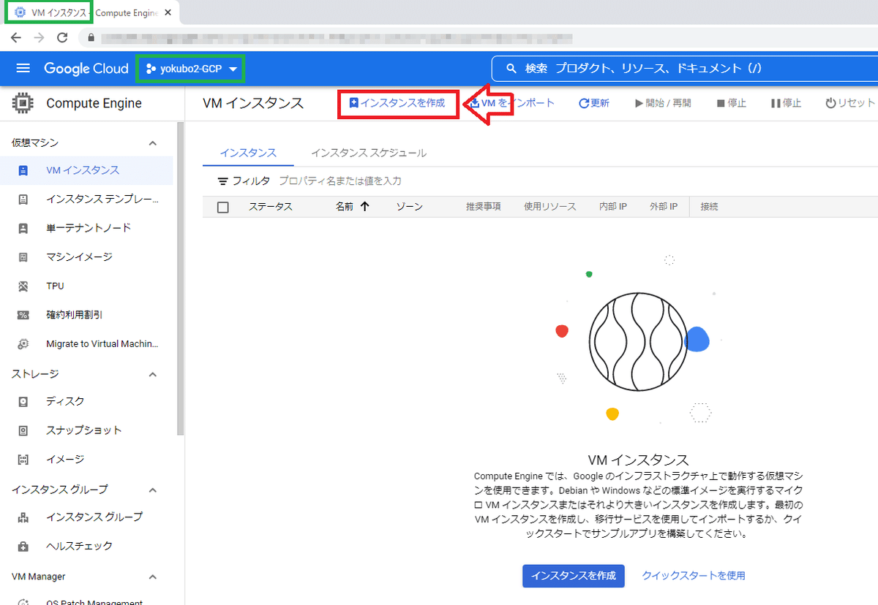This screenshot has width=878, height=605.
Task: Click the インスタンス グループ item icon
Action: tap(23, 517)
